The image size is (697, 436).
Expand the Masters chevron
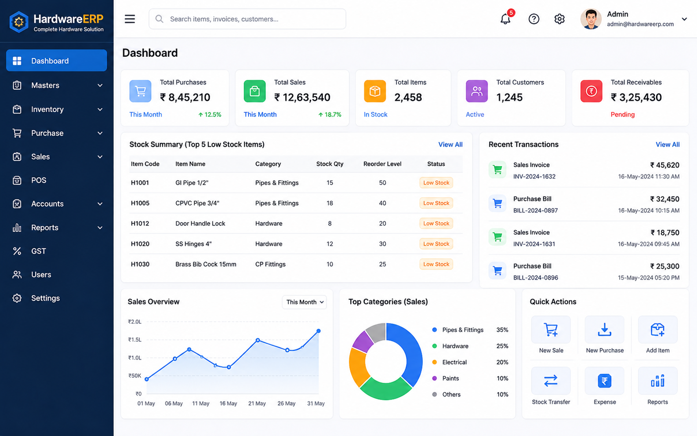(x=100, y=85)
